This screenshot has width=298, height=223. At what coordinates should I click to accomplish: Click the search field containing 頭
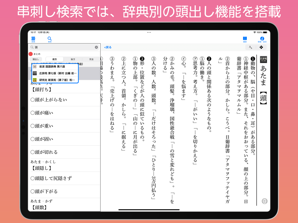64,47
